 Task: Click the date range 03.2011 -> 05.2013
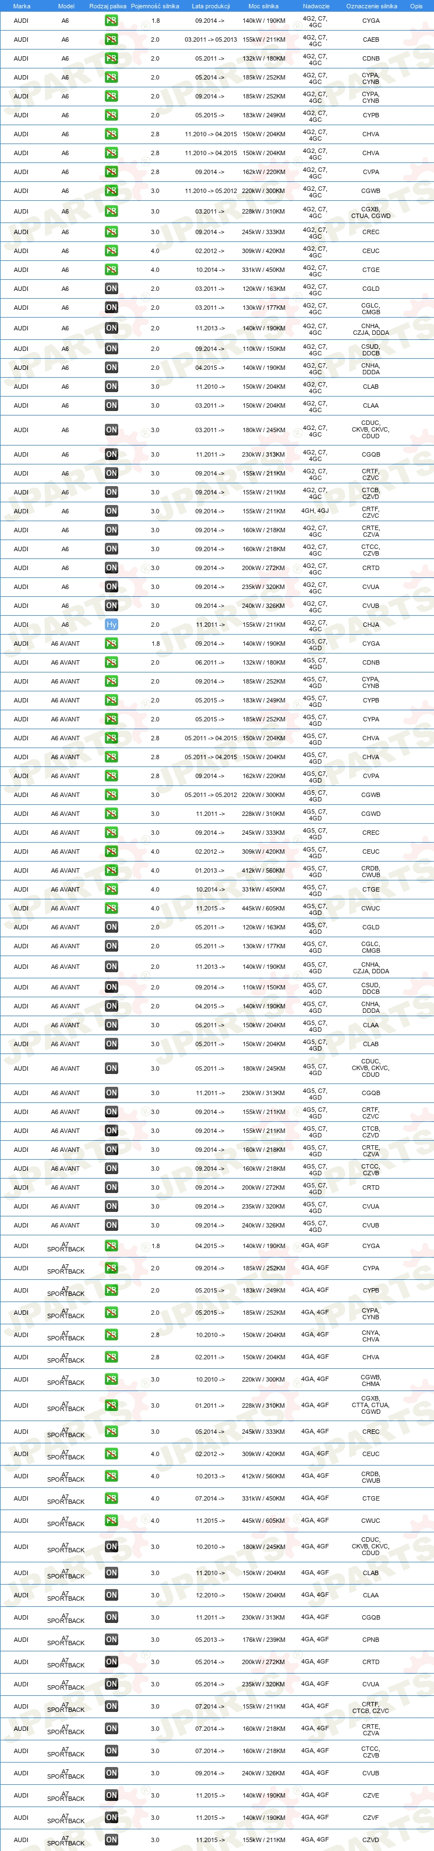[x=211, y=39]
